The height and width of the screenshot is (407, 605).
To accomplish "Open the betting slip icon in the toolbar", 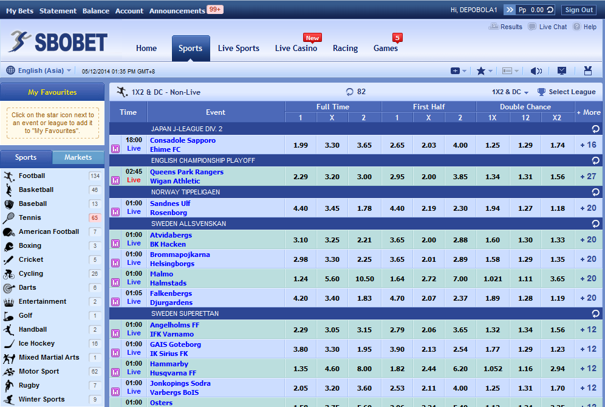I will pos(587,70).
